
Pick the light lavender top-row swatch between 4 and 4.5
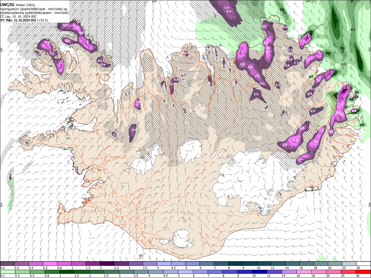(164, 264)
